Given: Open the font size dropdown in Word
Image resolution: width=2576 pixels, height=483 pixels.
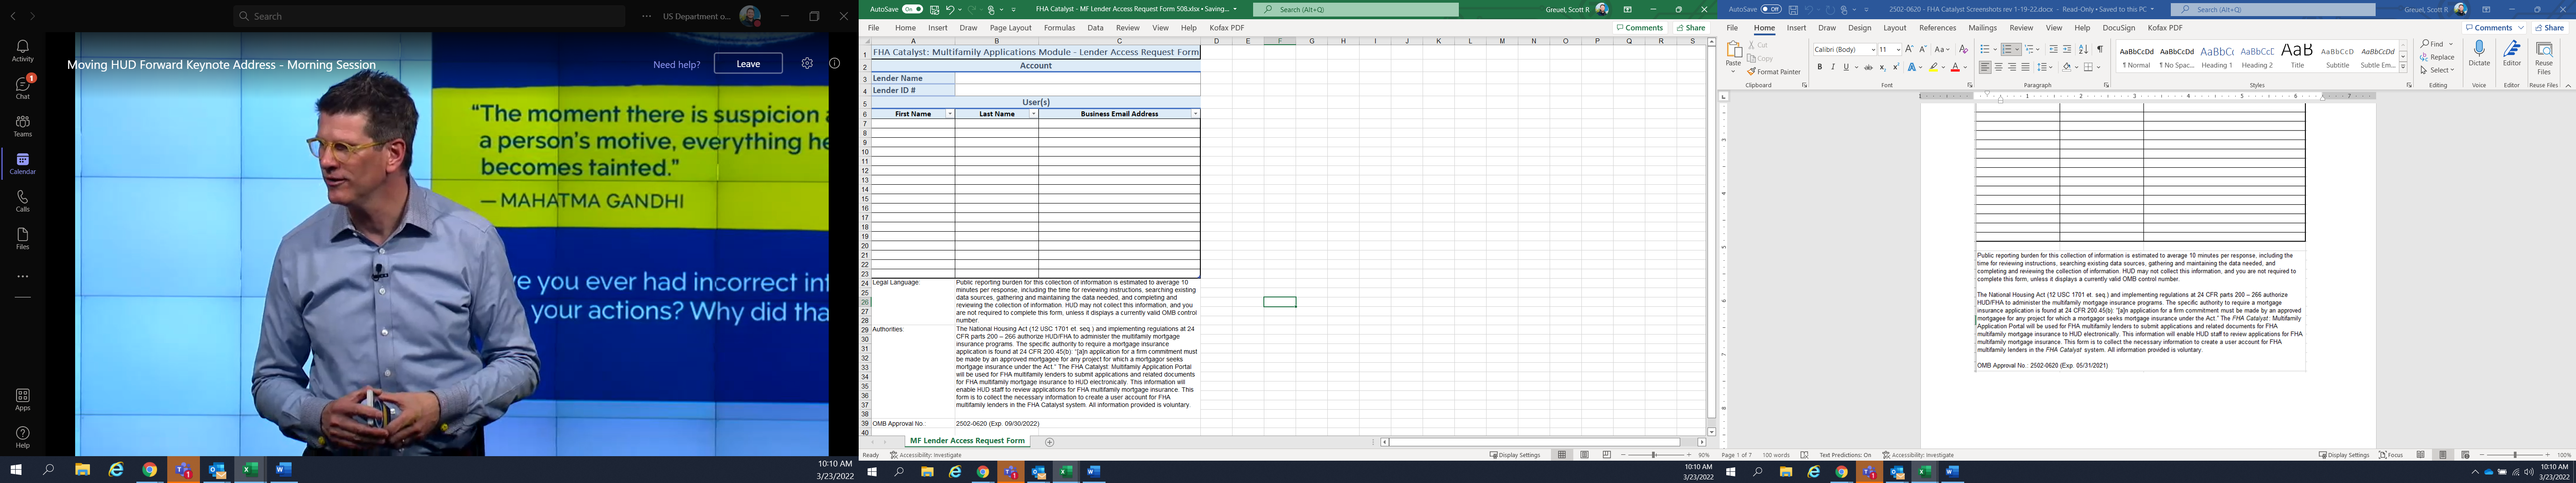Looking at the screenshot, I should click(x=1898, y=49).
